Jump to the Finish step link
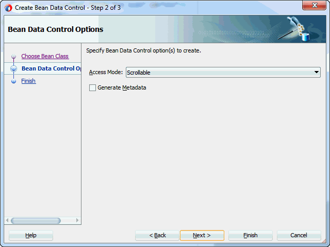This screenshot has height=247, width=330. coord(28,81)
